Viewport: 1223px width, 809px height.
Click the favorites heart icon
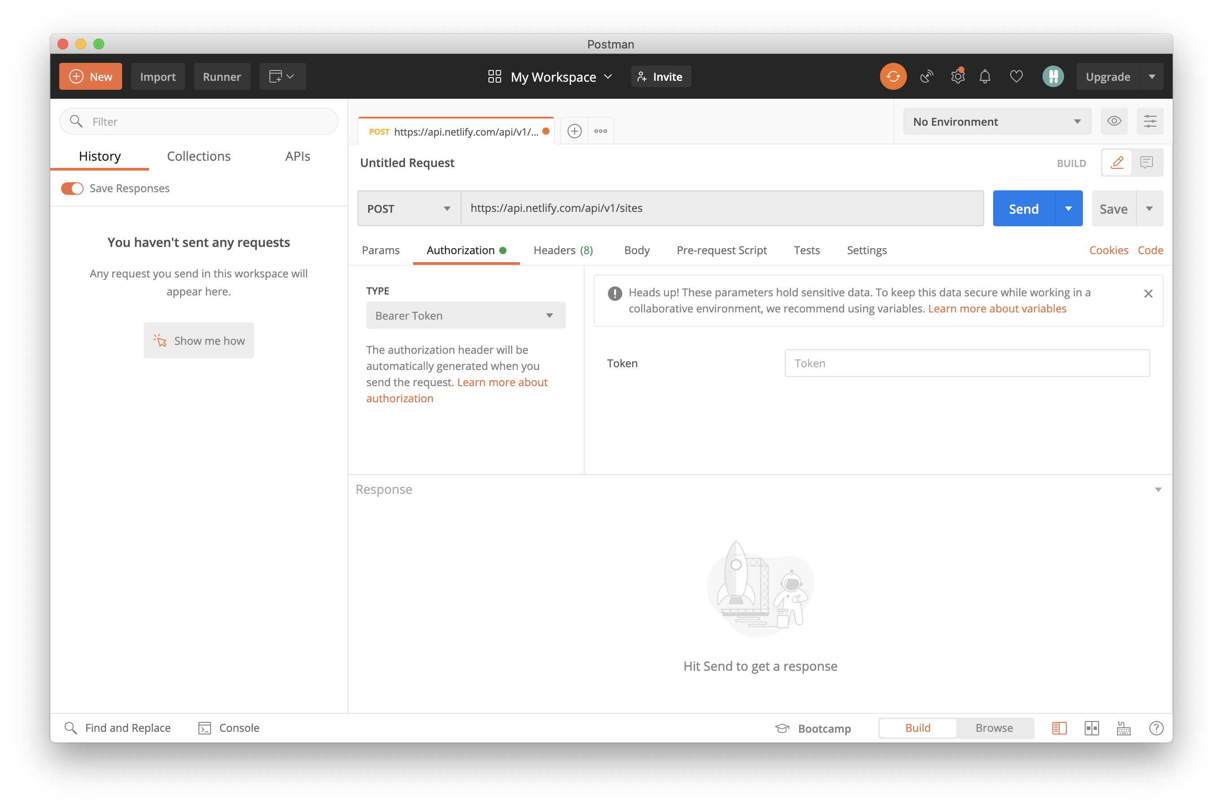[1016, 76]
